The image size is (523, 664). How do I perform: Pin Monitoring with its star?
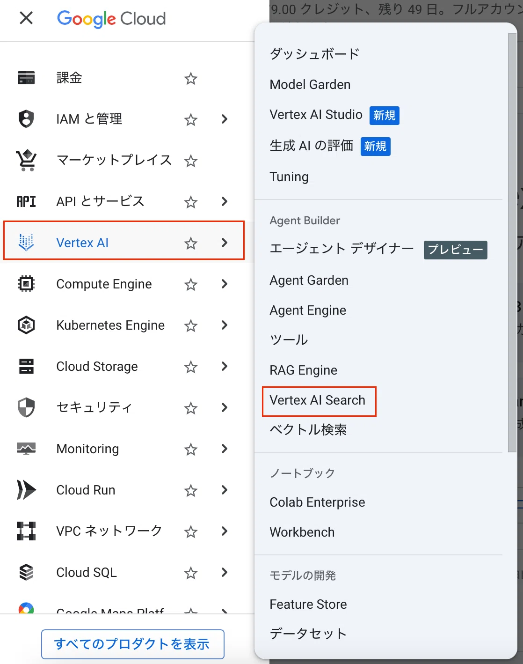point(191,449)
